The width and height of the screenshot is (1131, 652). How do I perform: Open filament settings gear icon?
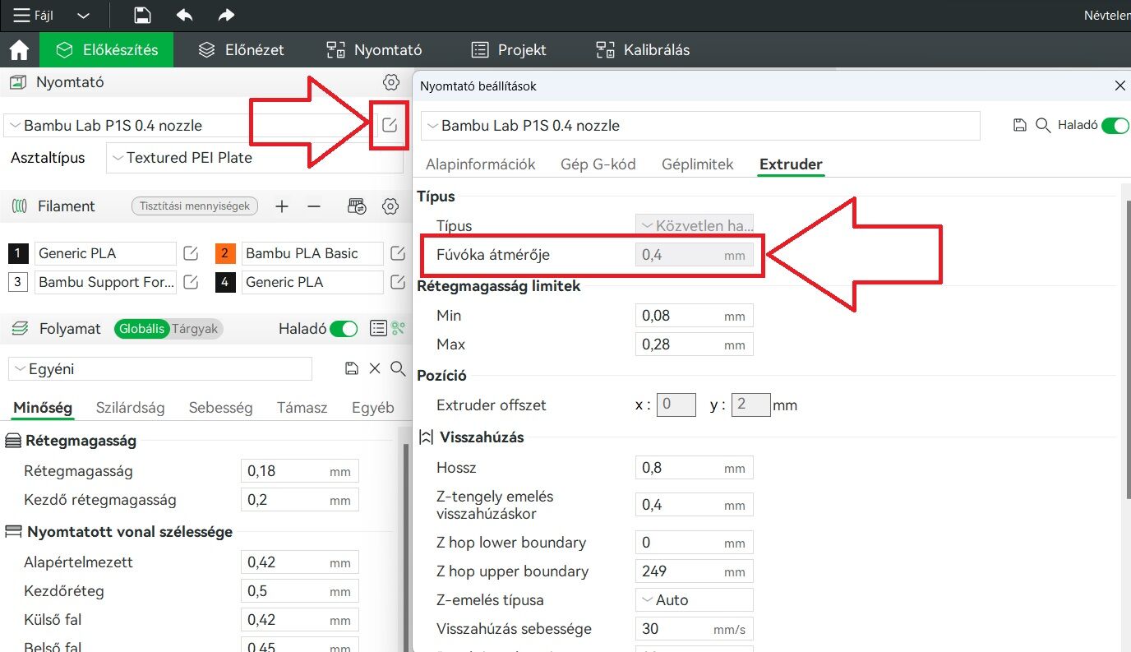tap(391, 206)
